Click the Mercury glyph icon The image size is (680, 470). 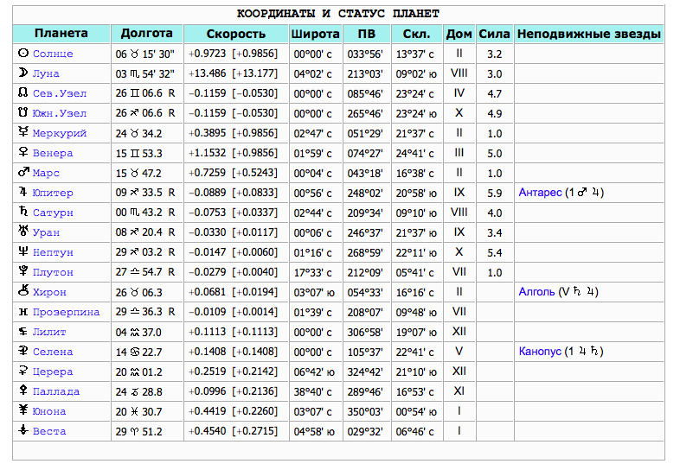(x=22, y=133)
